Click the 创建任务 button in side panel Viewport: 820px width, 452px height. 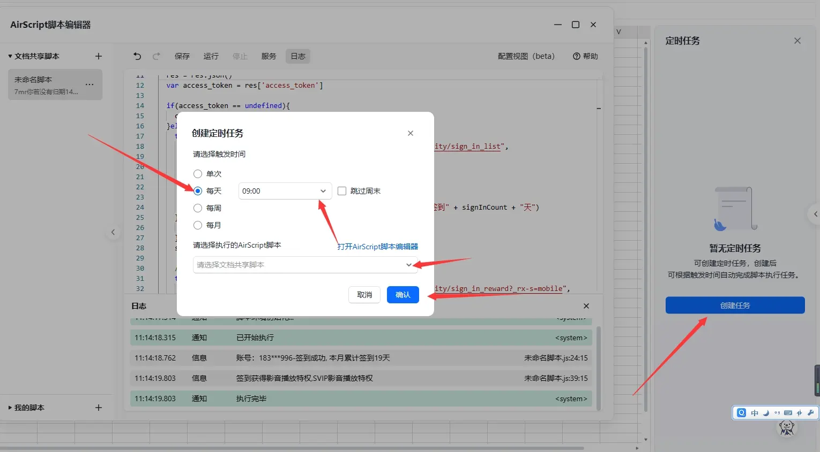pos(735,305)
